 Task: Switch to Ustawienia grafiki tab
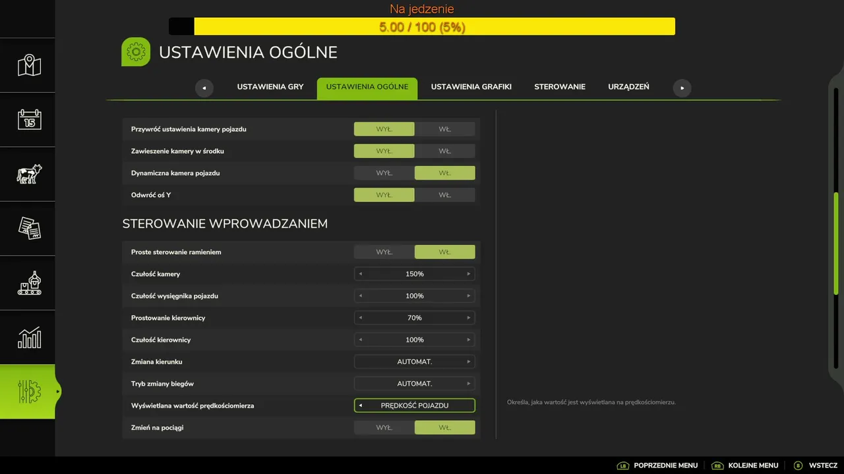coord(471,87)
